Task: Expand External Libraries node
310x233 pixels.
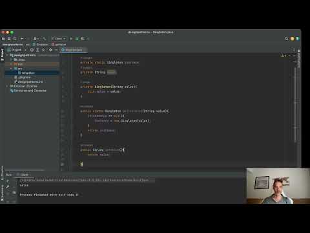Action: 7,86
